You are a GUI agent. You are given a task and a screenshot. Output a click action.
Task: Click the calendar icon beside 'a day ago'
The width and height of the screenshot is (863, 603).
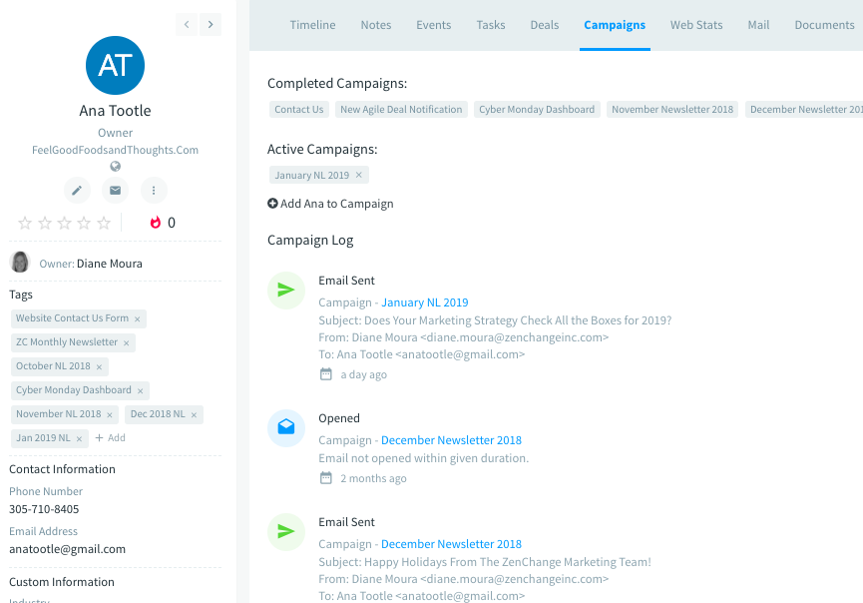click(x=326, y=374)
